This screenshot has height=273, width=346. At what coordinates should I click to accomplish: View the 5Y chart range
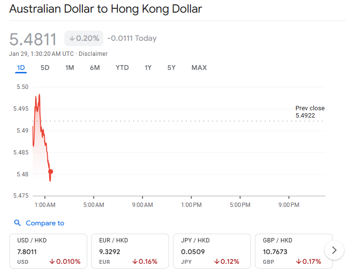click(x=171, y=68)
